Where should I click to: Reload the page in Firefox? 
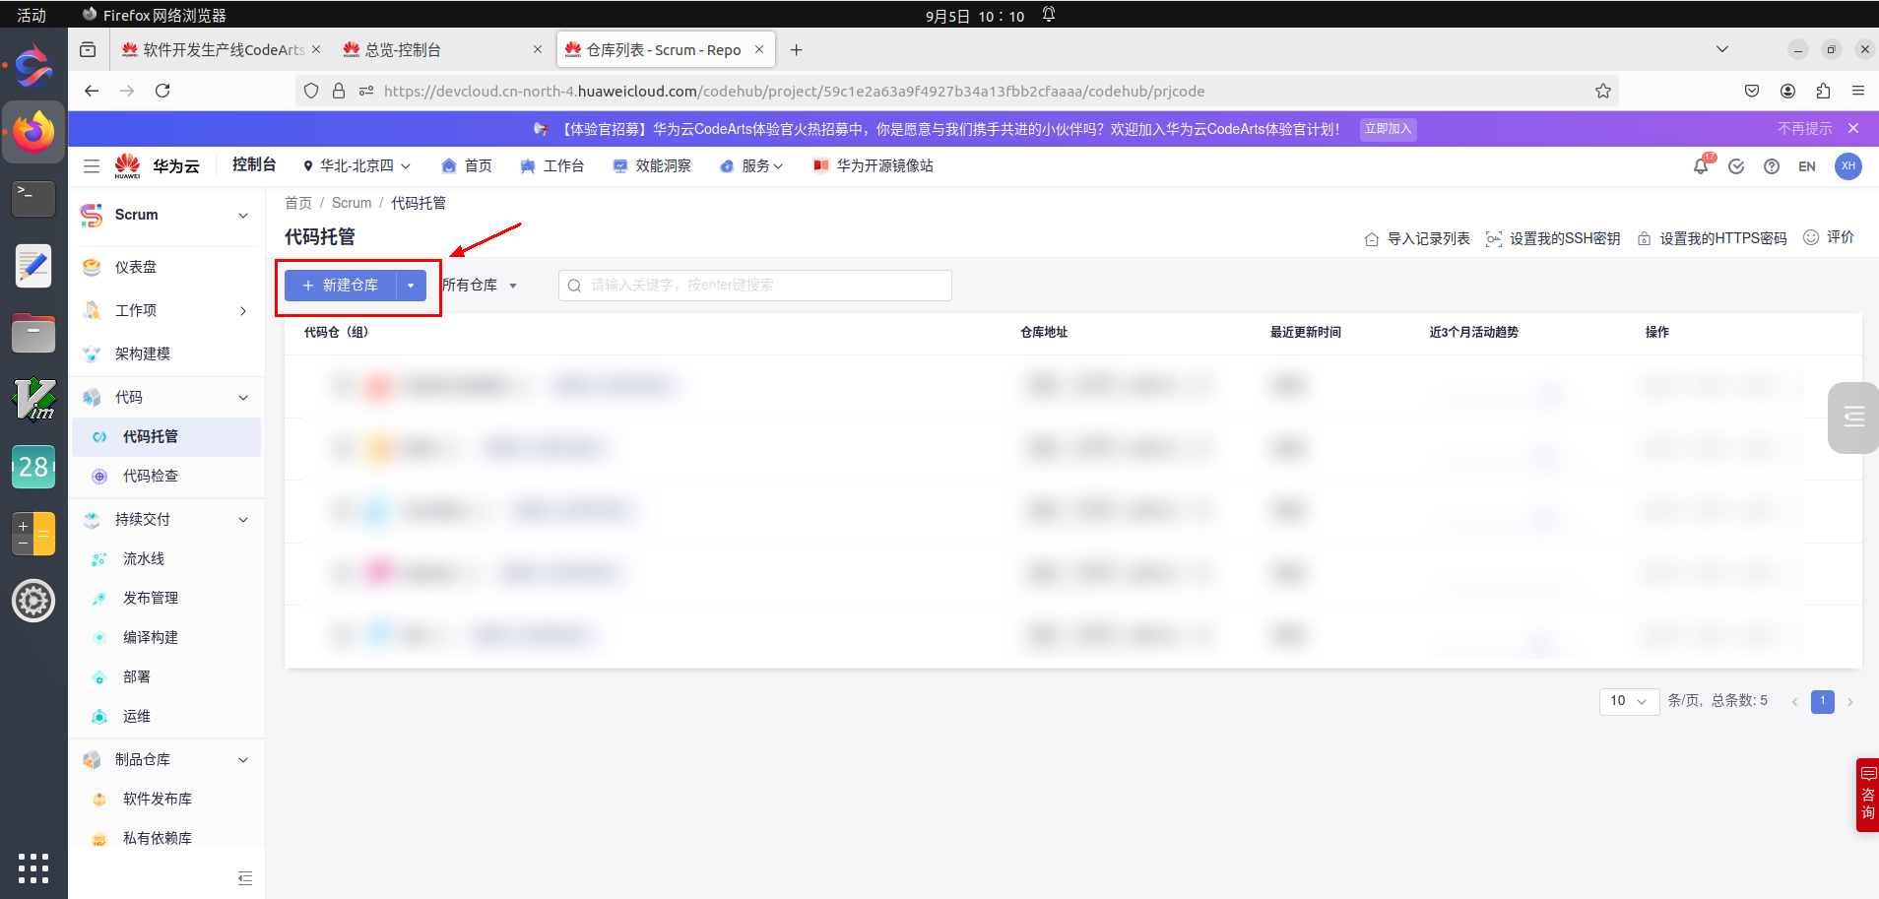tap(162, 91)
